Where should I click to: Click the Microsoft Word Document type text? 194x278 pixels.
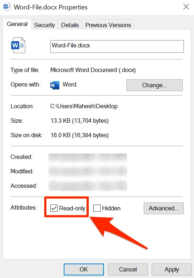(93, 70)
